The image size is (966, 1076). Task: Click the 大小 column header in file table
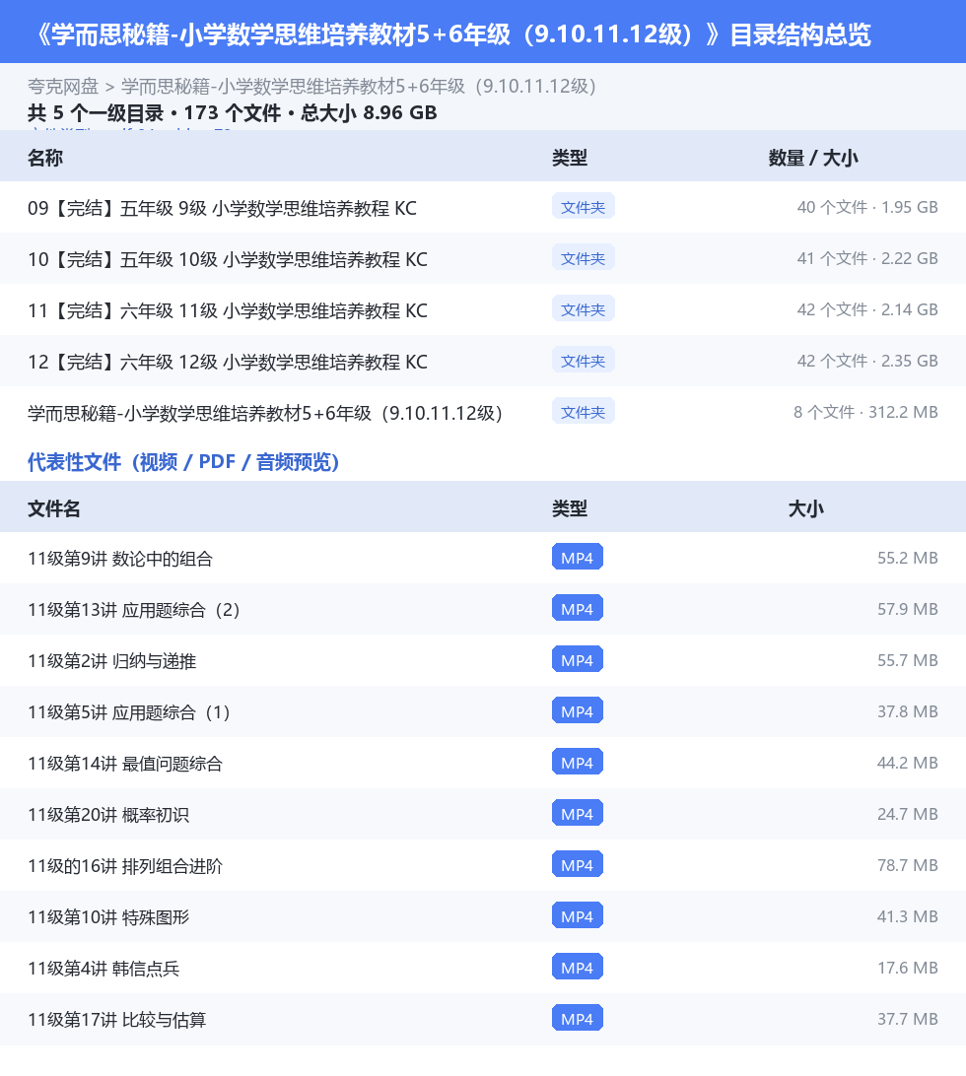[x=806, y=508]
